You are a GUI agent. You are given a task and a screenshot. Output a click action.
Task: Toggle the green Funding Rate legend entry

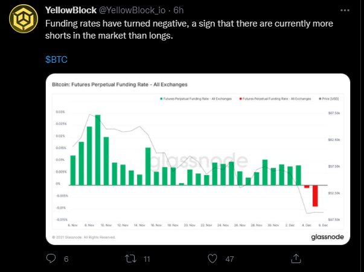point(196,99)
